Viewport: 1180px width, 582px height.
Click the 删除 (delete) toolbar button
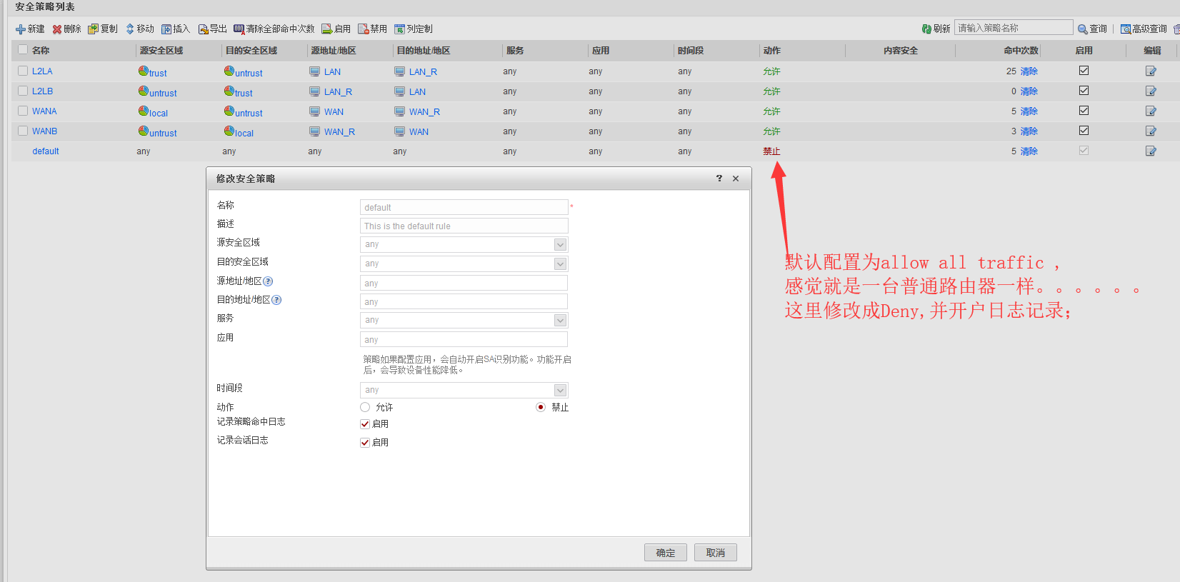(66, 29)
